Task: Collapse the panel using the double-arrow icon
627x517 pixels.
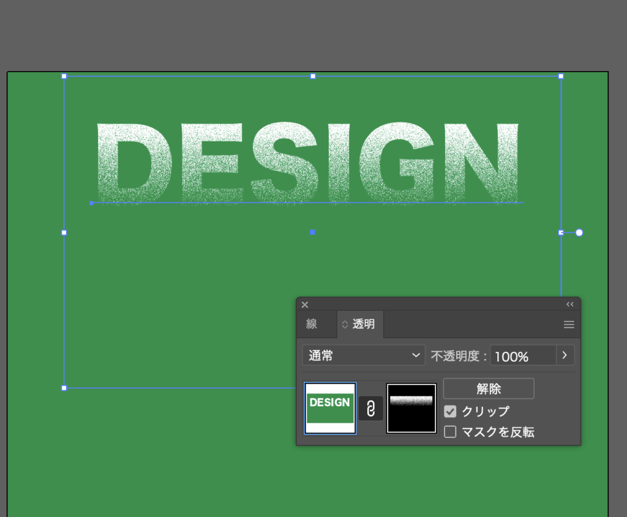Action: point(570,305)
